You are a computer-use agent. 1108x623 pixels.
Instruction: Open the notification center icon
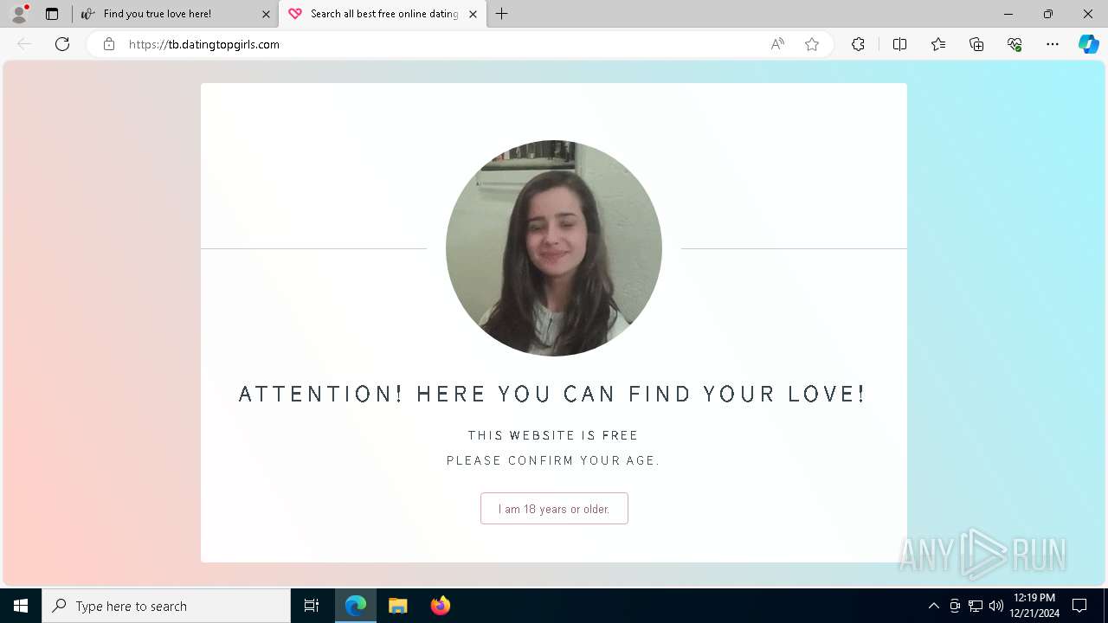pyautogui.click(x=1079, y=606)
